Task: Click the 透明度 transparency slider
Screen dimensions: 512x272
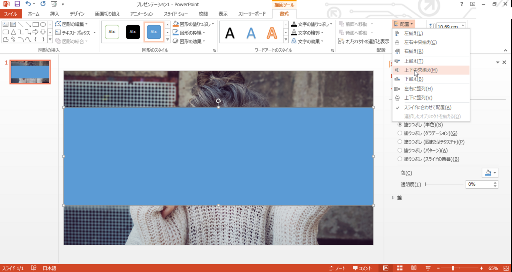Action: coord(444,184)
